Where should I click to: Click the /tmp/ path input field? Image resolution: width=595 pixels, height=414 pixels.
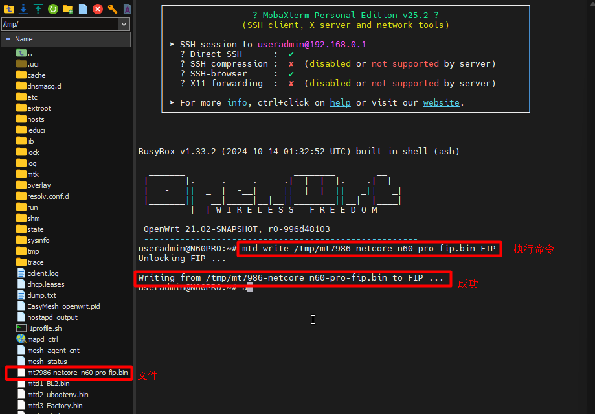point(58,24)
